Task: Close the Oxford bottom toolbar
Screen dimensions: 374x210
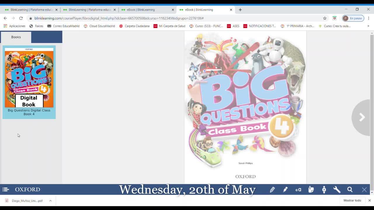Action: 364,190
